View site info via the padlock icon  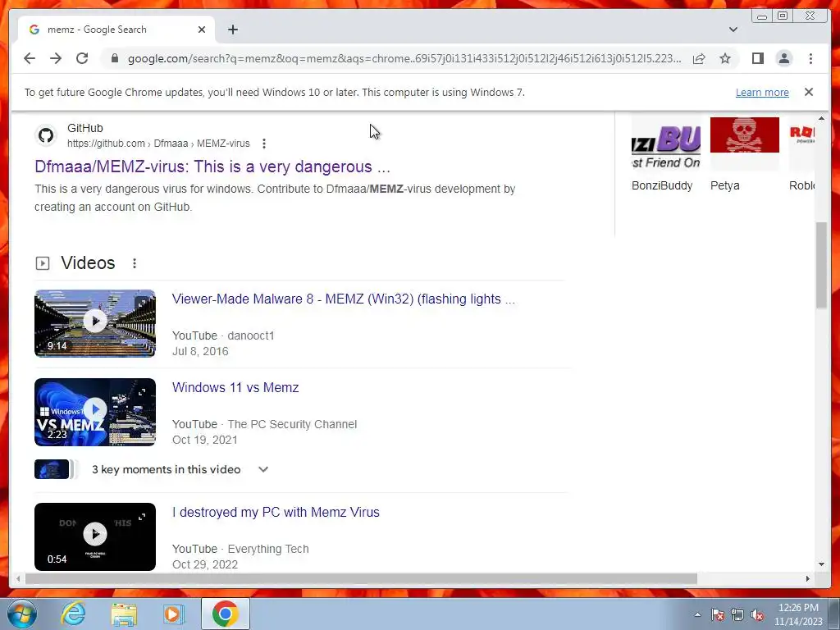(x=115, y=58)
